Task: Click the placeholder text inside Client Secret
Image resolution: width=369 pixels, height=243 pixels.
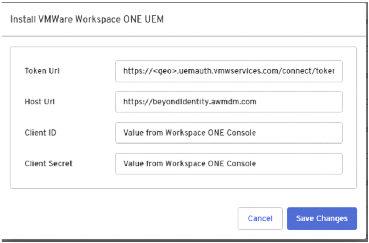Action: coord(189,163)
